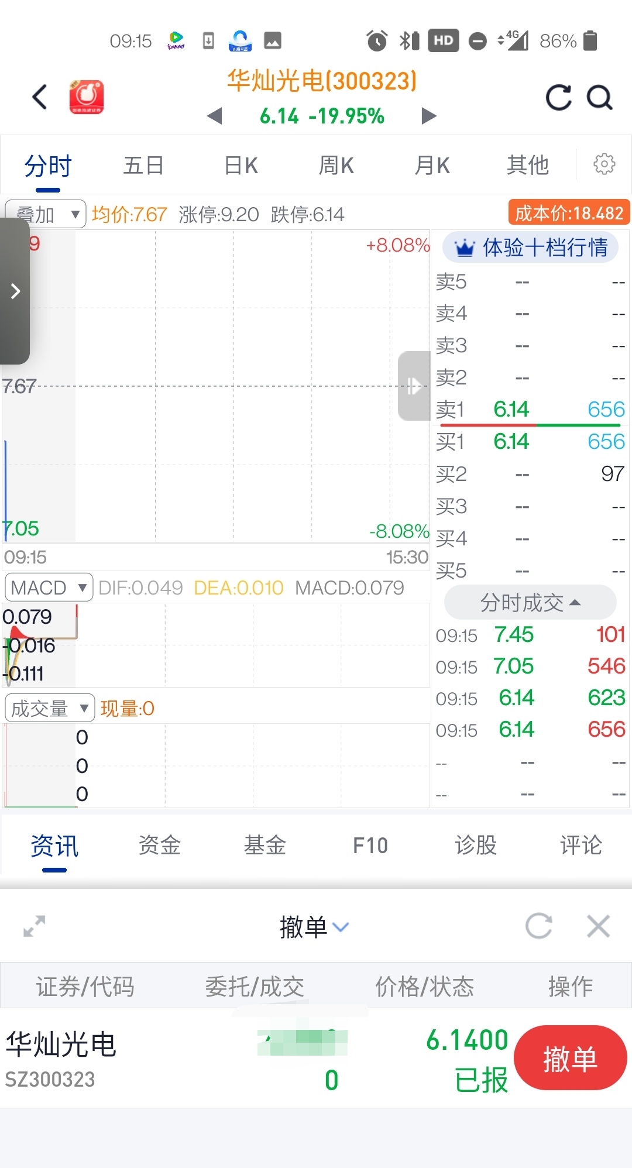
Task: Open the 资金 tab
Action: pos(159,846)
